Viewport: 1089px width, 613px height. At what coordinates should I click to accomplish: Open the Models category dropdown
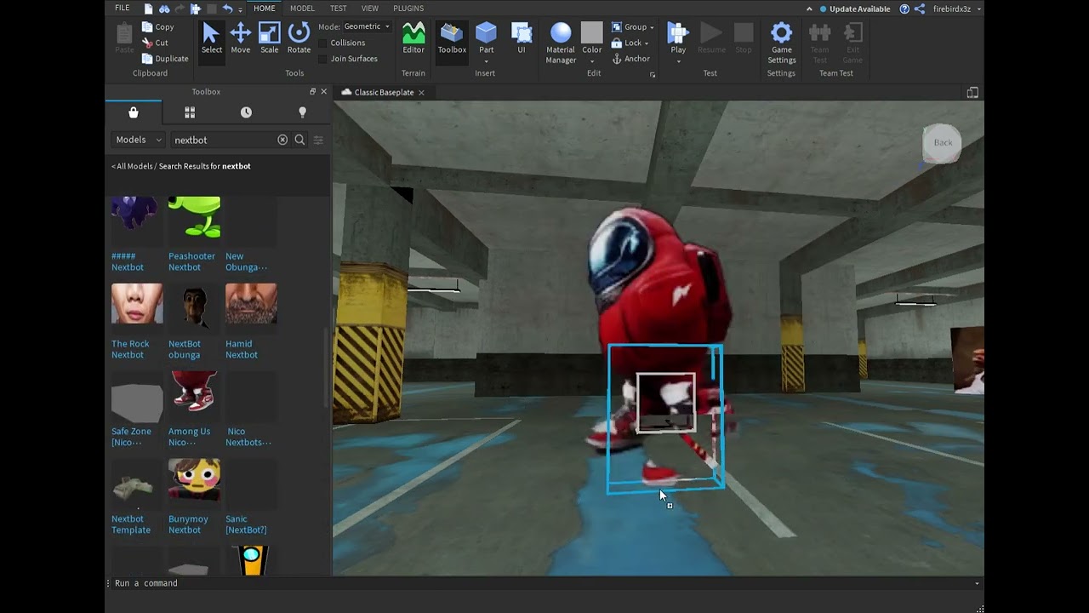(x=139, y=140)
